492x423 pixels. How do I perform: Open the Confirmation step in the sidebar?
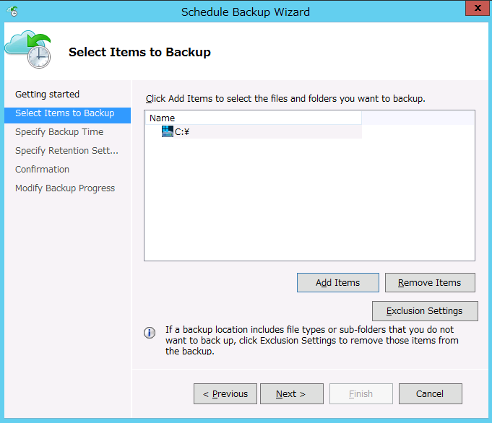42,170
